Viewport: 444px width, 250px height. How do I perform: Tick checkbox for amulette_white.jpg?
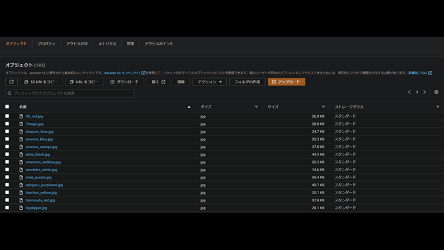coord(7,170)
